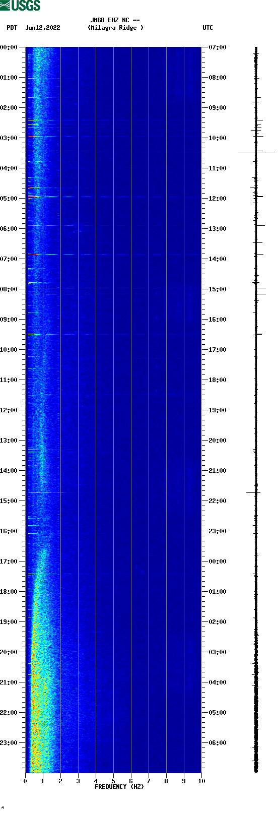Click the 10 Hz frequency tick label
The image size is (278, 813).
point(201,781)
